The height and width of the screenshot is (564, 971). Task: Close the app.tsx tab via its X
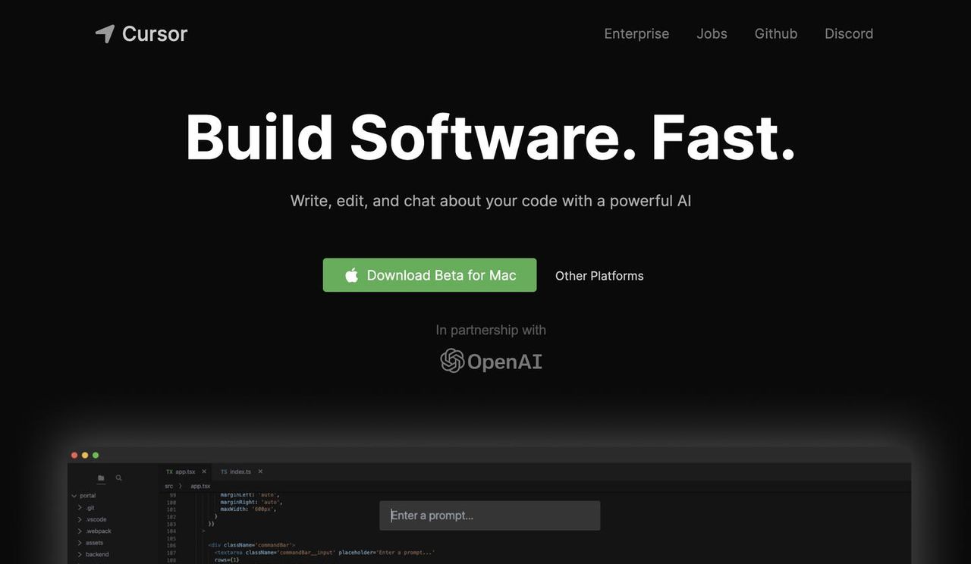click(204, 472)
